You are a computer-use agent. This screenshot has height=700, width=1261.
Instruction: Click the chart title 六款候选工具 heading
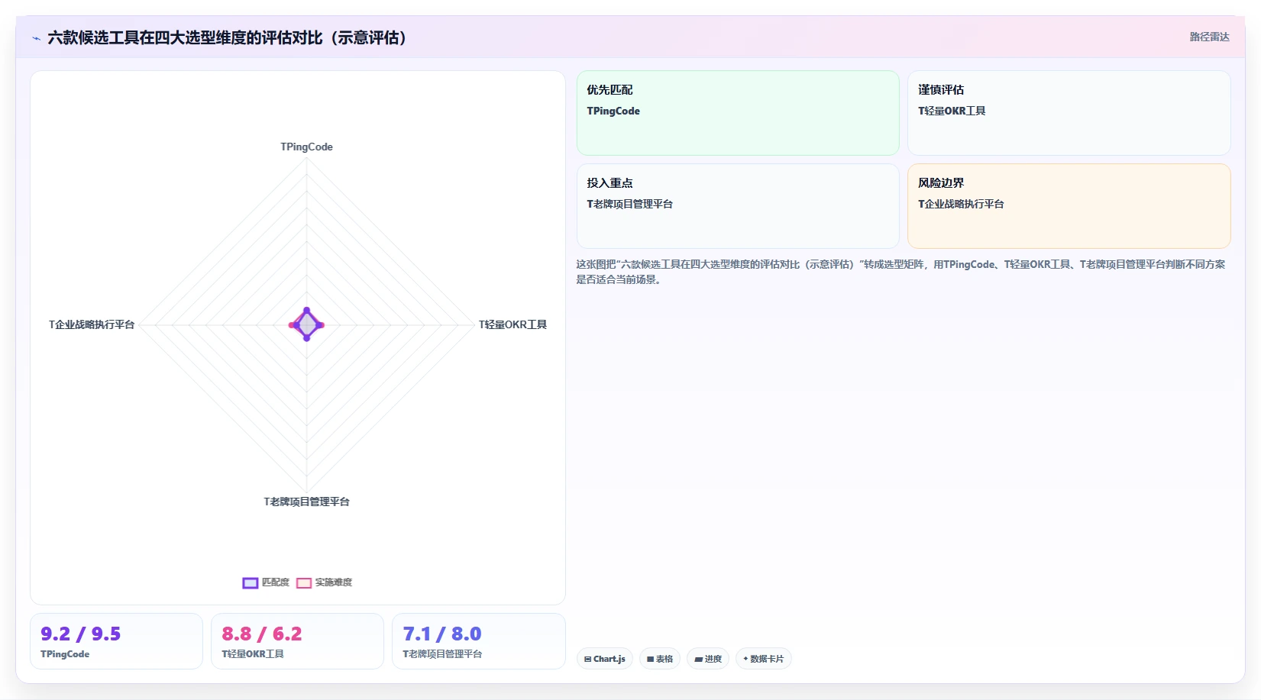pyautogui.click(x=227, y=37)
